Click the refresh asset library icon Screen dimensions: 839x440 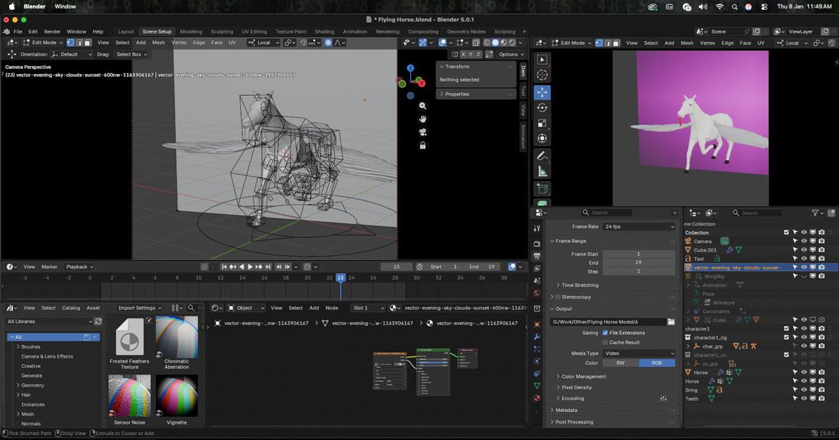(x=98, y=321)
